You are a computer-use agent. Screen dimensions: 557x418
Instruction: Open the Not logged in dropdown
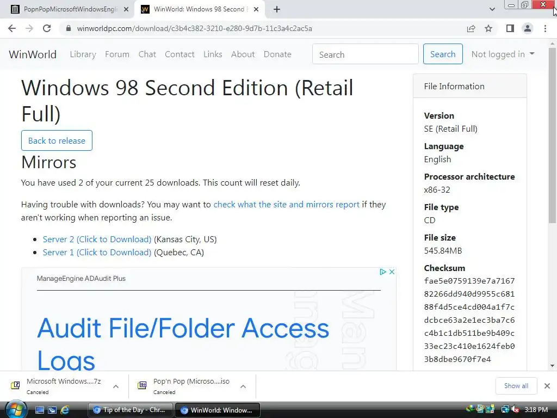503,54
